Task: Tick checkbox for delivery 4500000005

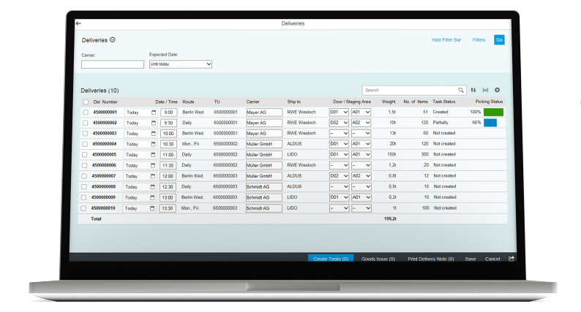Action: (84, 155)
